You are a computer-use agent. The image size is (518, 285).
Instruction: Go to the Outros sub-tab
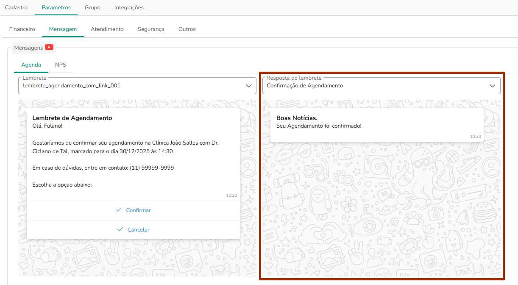[x=187, y=29]
